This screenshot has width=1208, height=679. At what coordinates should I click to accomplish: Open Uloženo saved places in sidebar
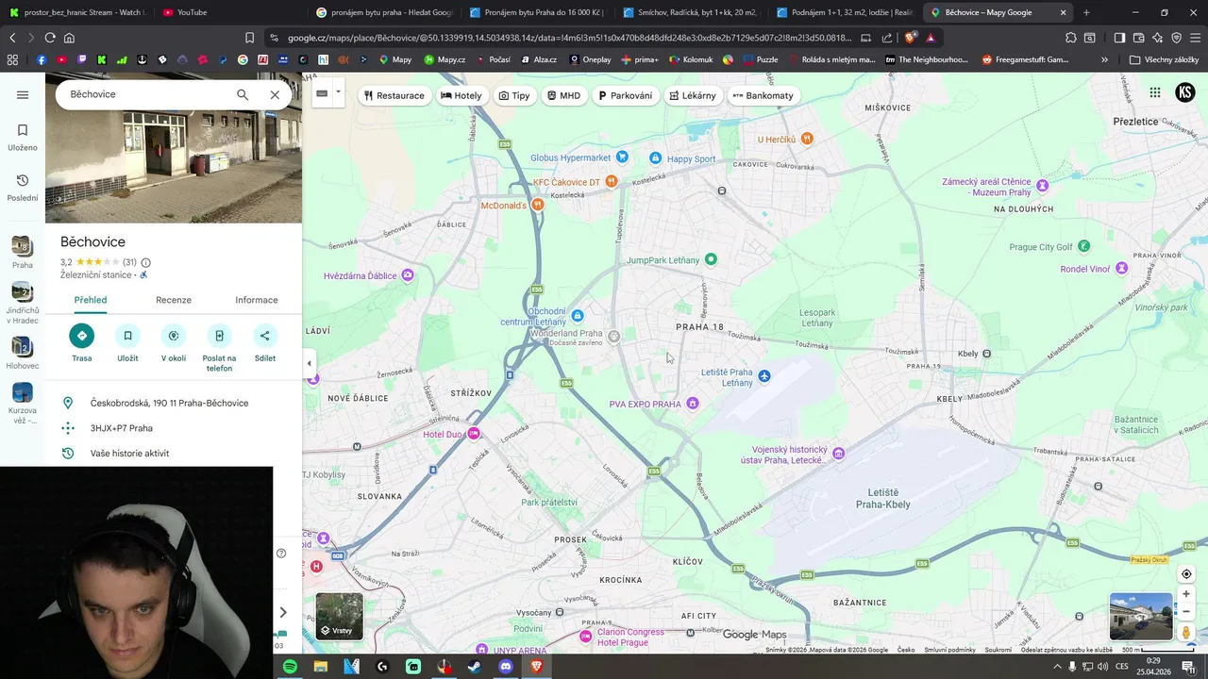point(23,137)
